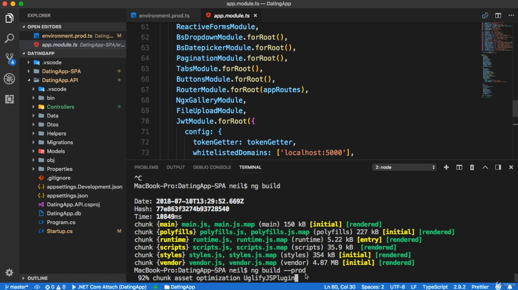Select the TERMINAL panel tab
This screenshot has height=290, width=518.
(x=250, y=167)
